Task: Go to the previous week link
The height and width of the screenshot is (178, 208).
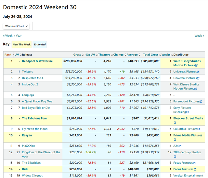Action: tap(8, 36)
